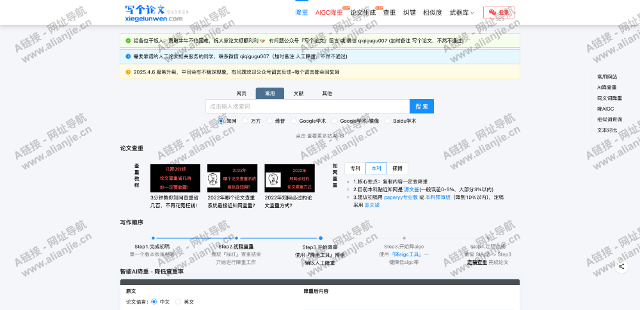Viewport: 640px width, 310px height.
Task: Jump to 相似词查询 in side index
Action: (x=609, y=120)
